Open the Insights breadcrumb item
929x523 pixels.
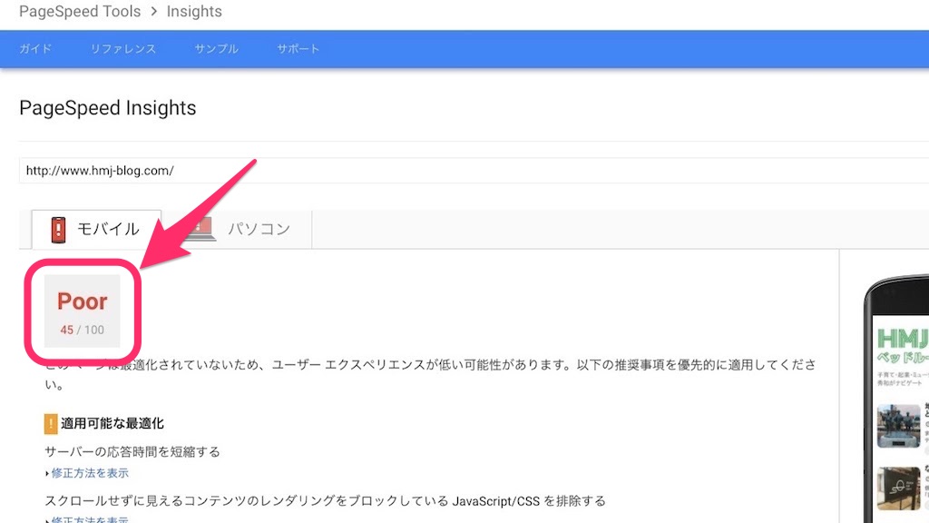click(x=194, y=11)
